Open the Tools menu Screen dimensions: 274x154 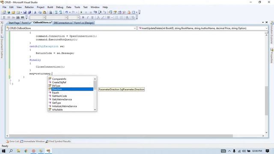(77, 7)
